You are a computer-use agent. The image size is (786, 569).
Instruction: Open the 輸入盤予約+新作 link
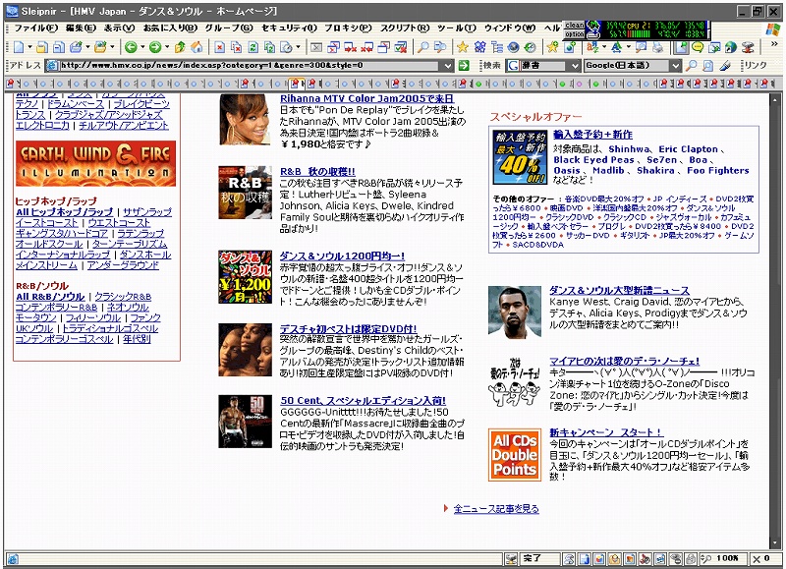click(592, 135)
